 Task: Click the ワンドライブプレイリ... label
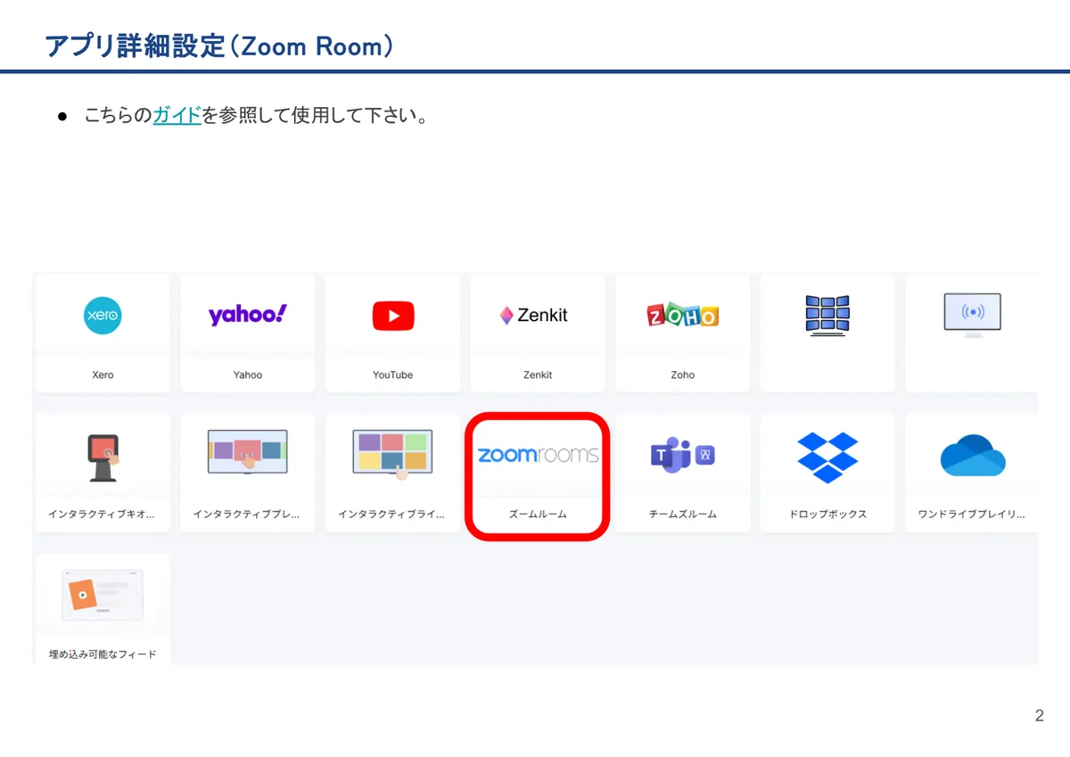coord(972,514)
